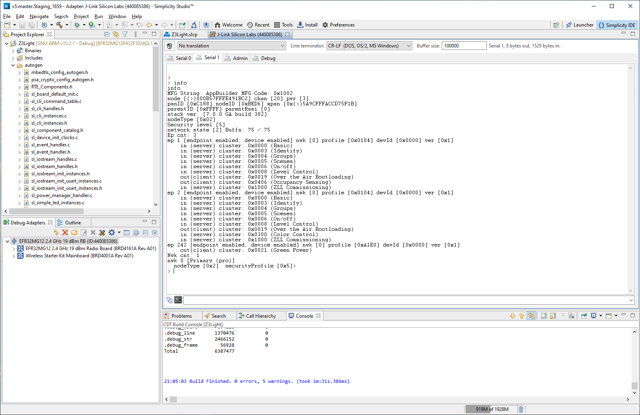Toggle Pin Console icon
640x415 pixels.
coord(584,316)
